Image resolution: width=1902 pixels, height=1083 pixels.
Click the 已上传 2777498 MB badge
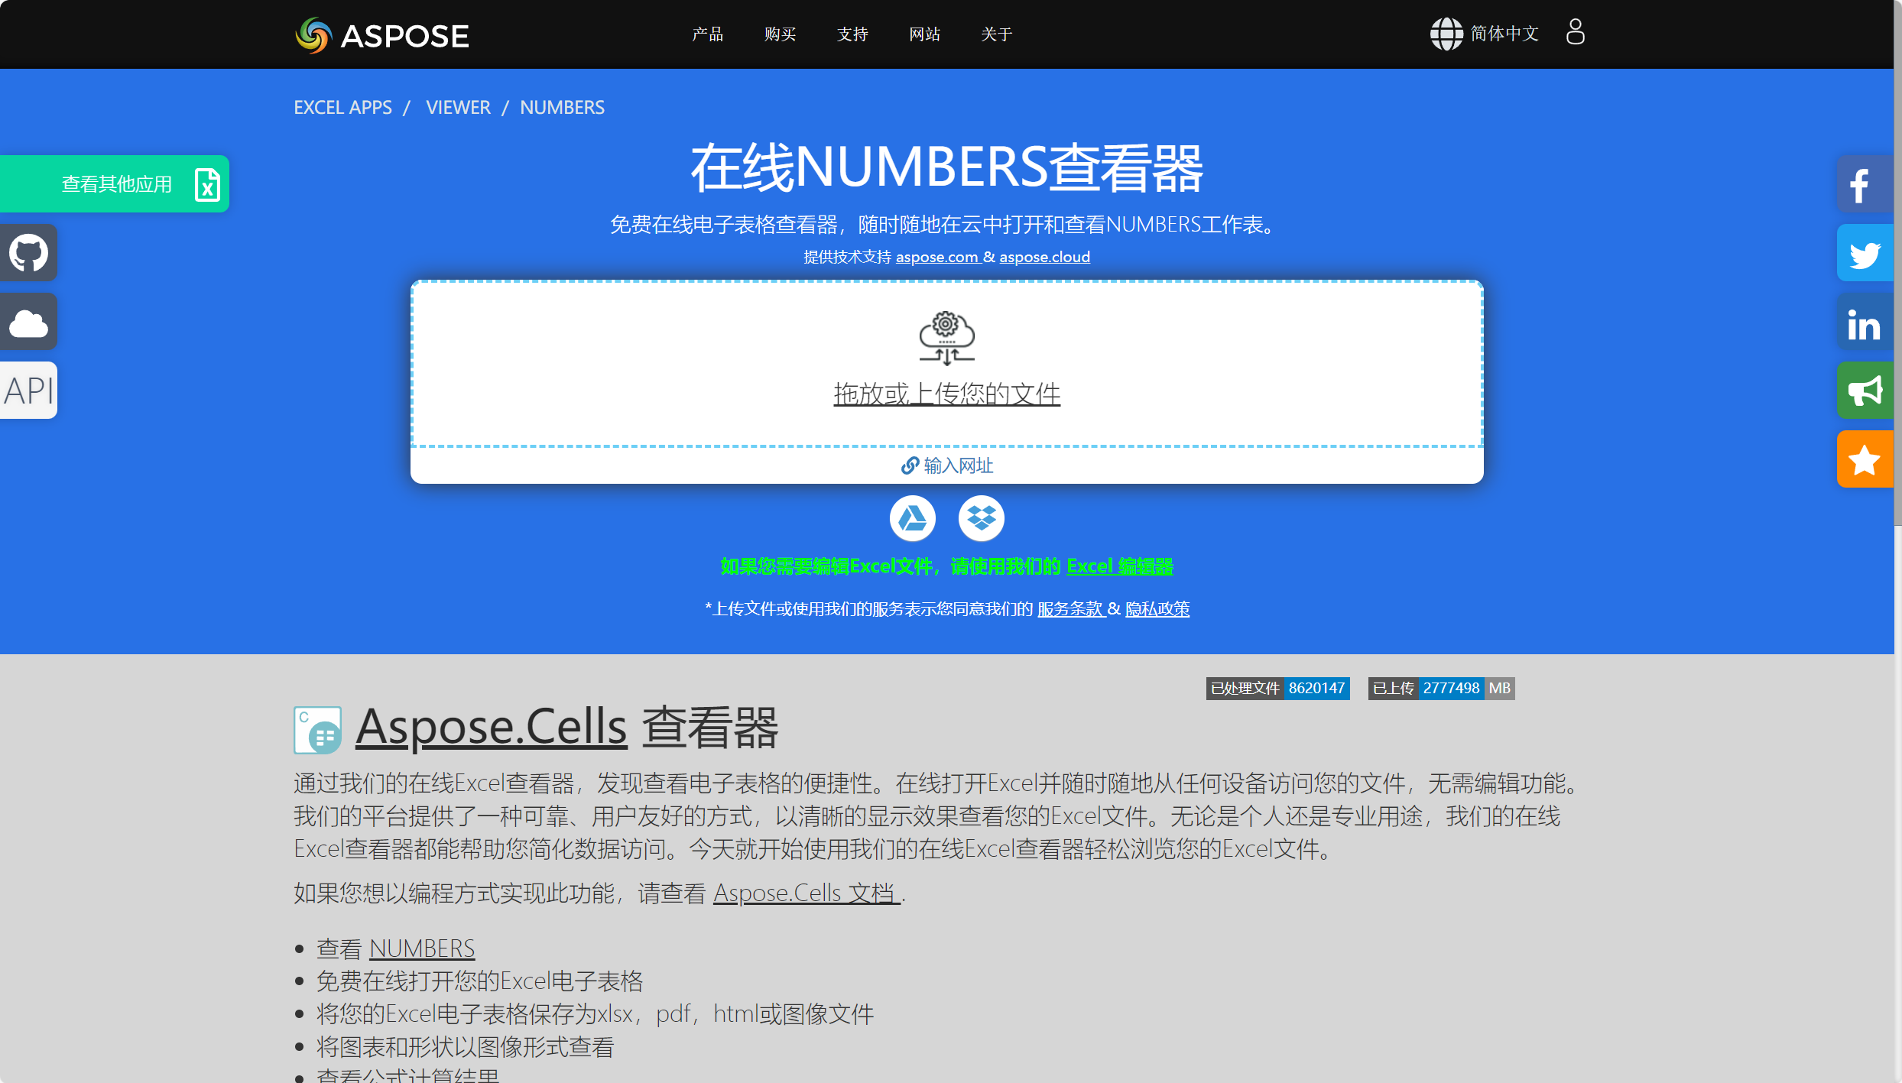coord(1441,688)
